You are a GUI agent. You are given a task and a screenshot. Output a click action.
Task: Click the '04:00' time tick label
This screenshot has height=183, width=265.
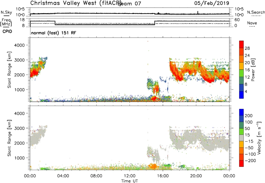[x=63, y=176]
